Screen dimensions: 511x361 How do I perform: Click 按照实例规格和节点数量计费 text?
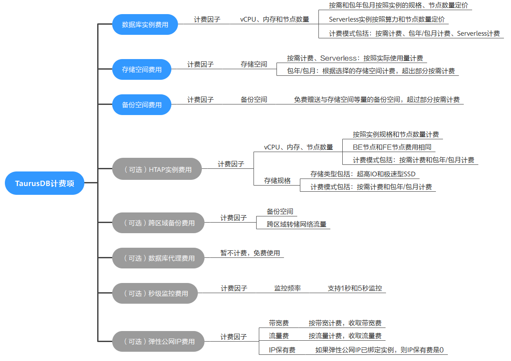396,134
